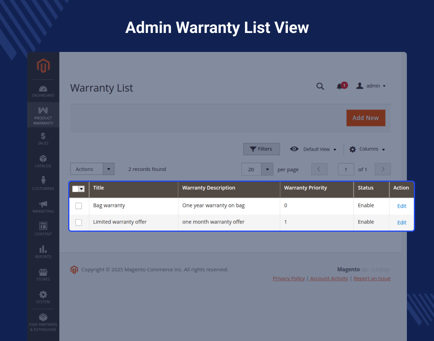Click 'One year warranty on bag' cell
The width and height of the screenshot is (434, 341).
point(214,206)
